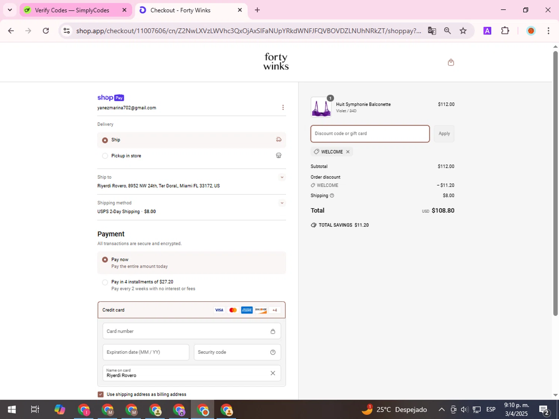The height and width of the screenshot is (419, 559).
Task: Open the shopping bag cart icon
Action: tap(451, 62)
